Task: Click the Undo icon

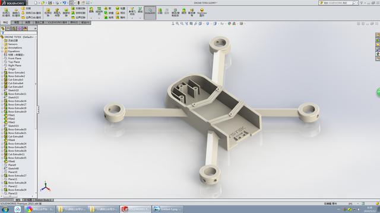Action: pyautogui.click(x=64, y=3)
